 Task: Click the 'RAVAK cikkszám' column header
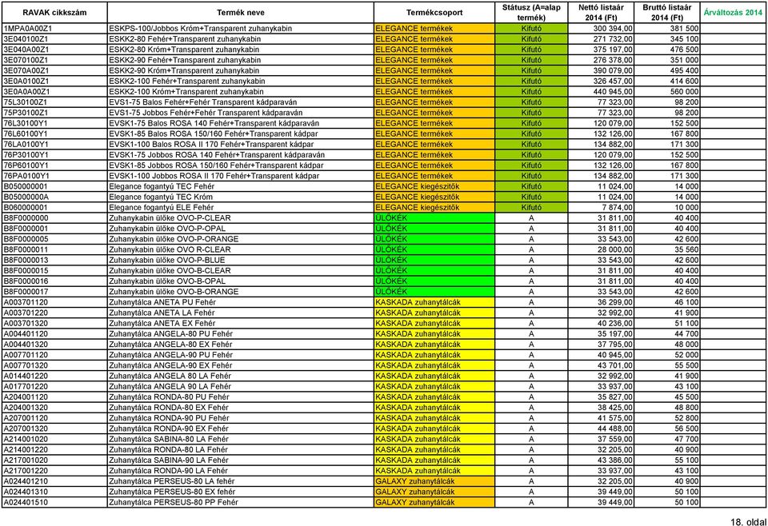(54, 13)
